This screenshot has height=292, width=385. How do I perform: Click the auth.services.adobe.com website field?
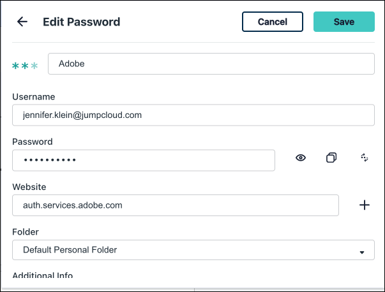[176, 205]
